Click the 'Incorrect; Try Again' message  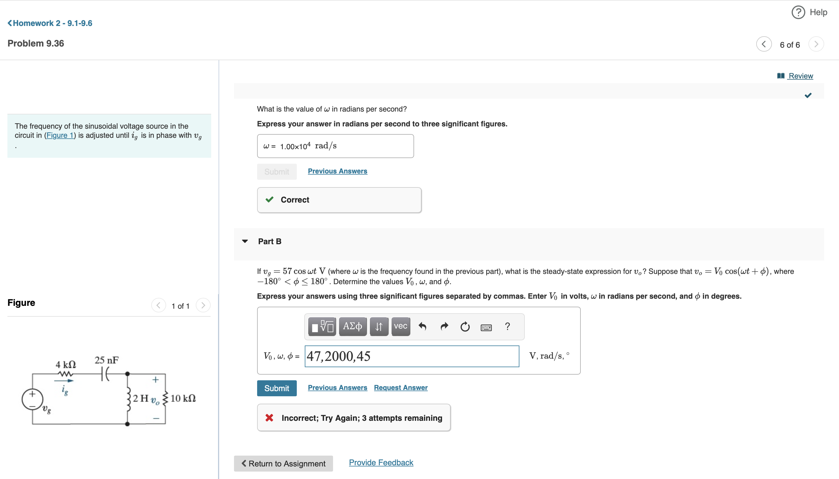pos(354,418)
